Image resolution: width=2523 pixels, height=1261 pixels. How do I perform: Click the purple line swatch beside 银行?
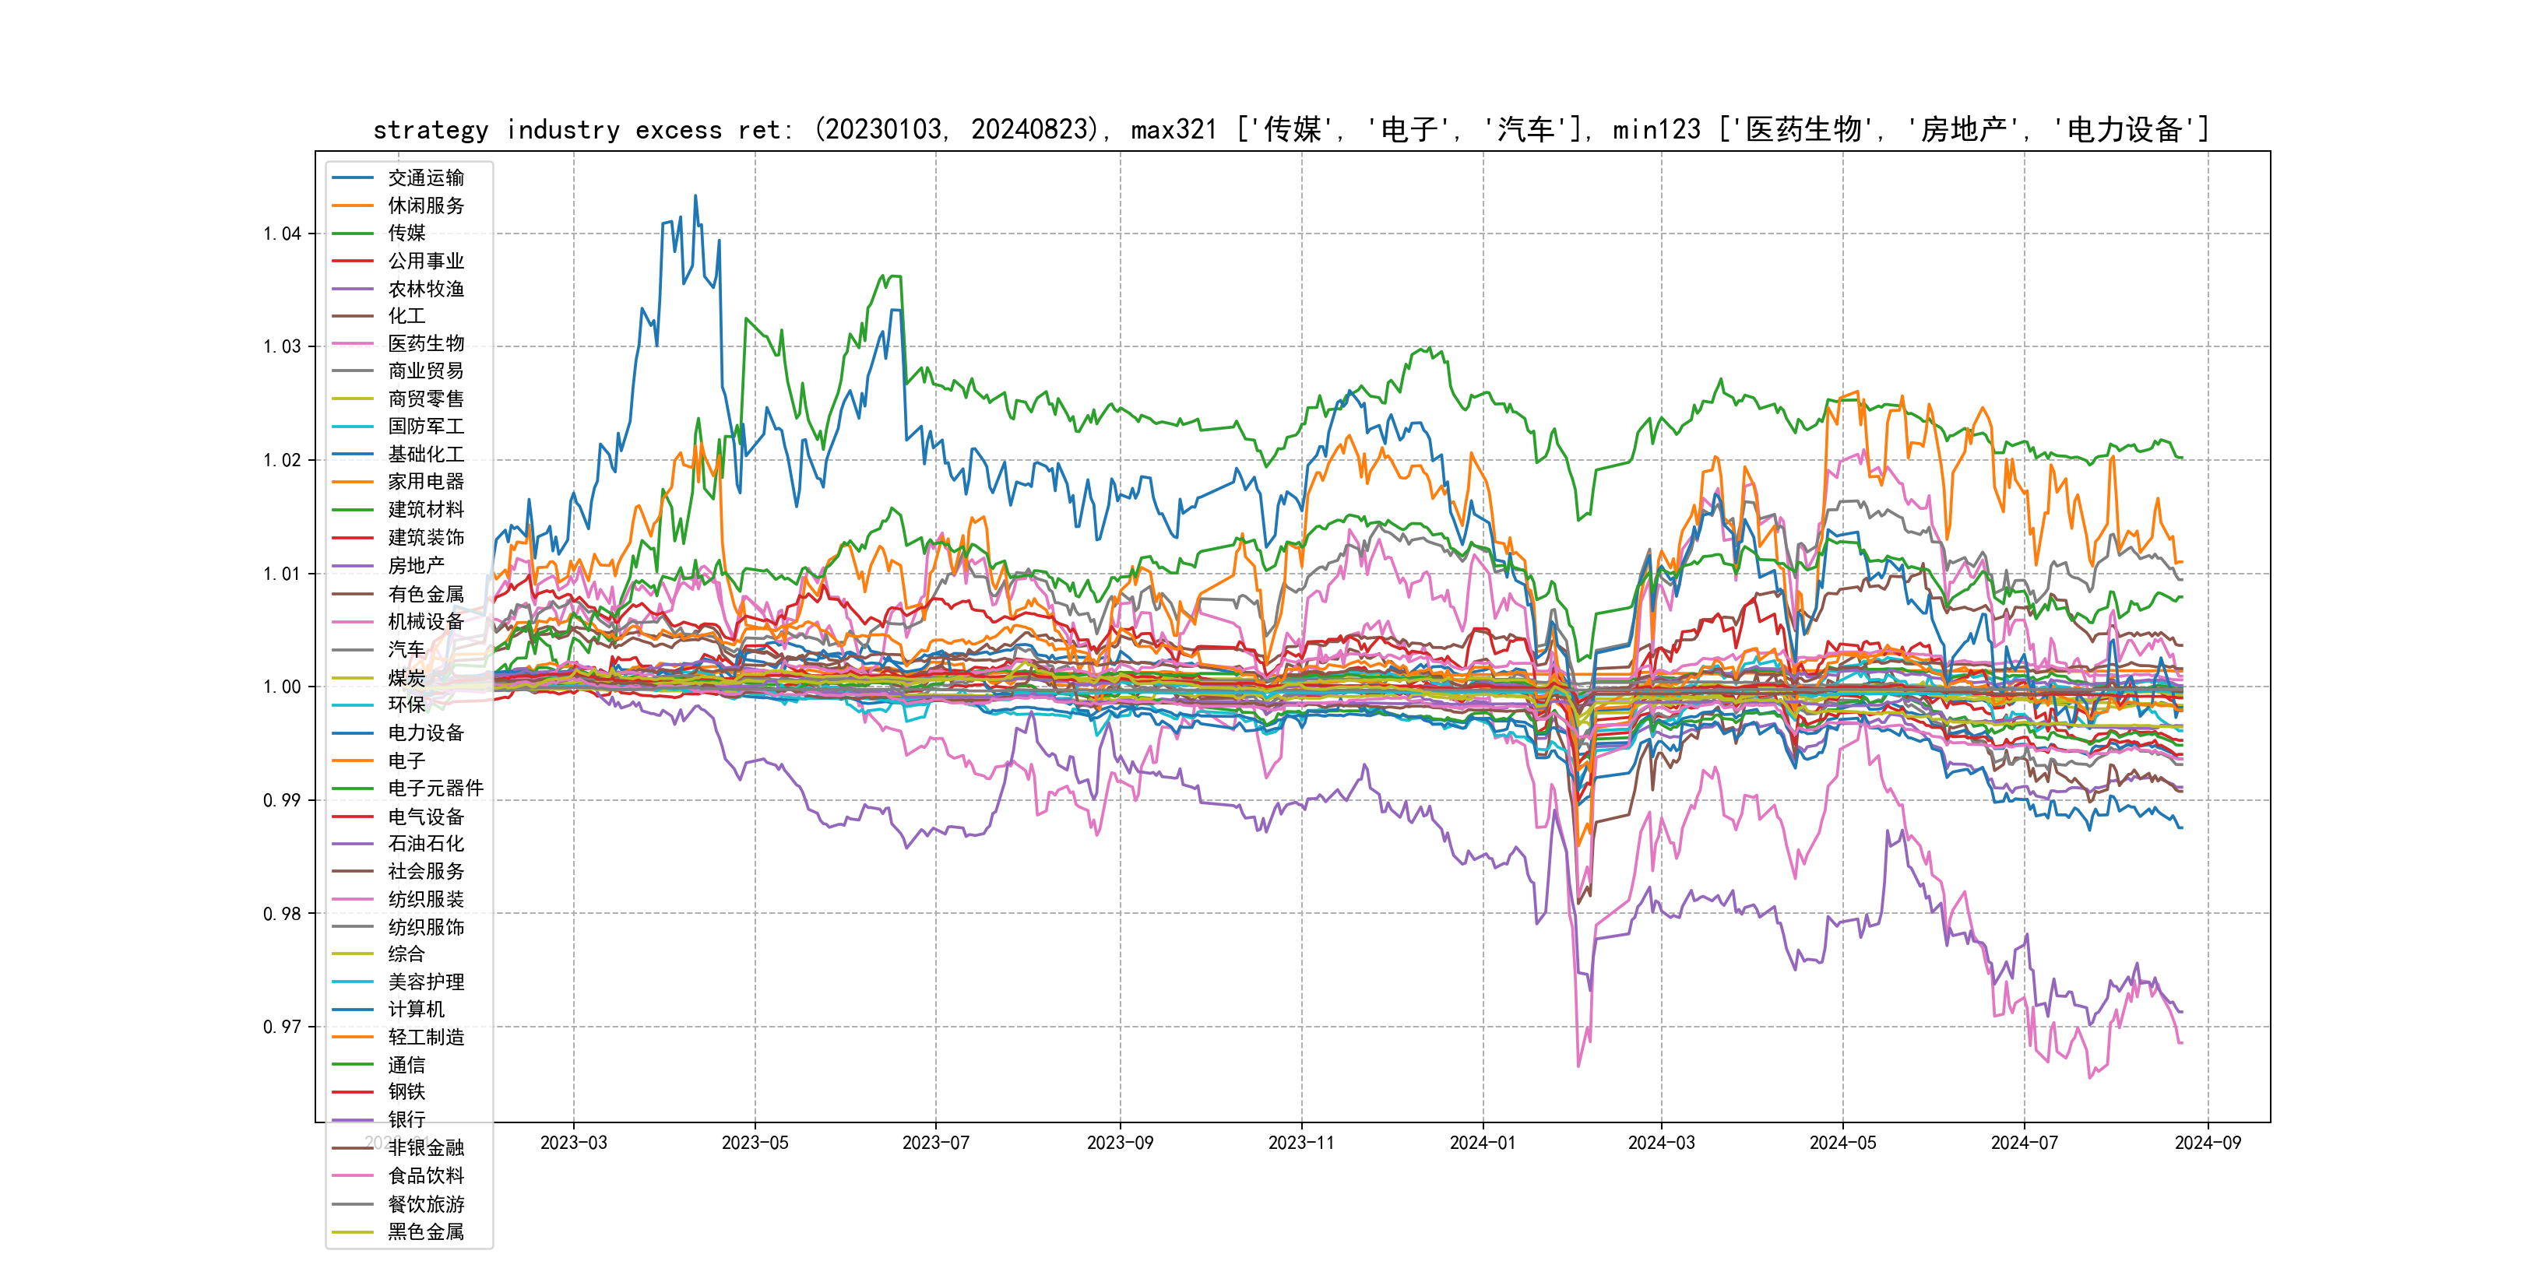coord(353,1120)
